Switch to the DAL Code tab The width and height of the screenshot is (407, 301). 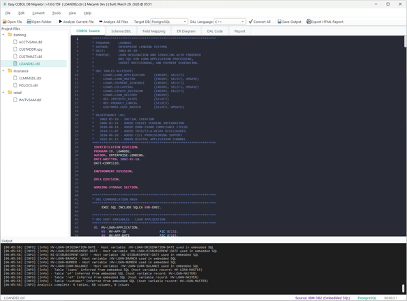(x=214, y=31)
